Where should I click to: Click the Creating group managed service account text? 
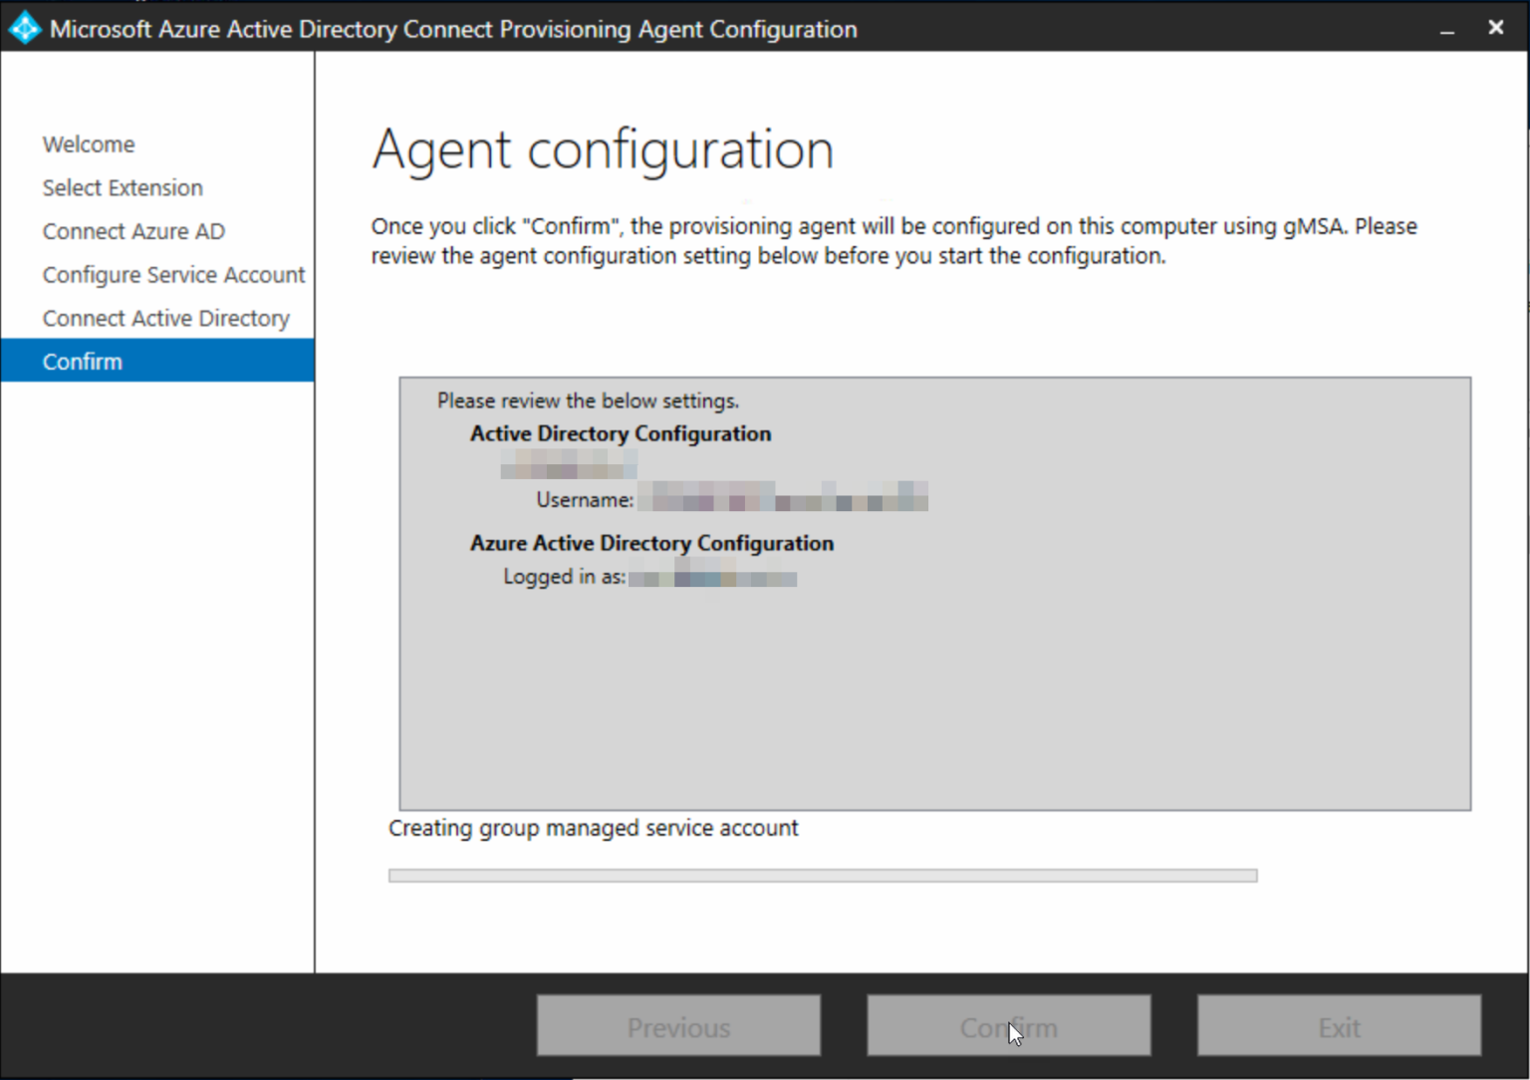point(594,827)
